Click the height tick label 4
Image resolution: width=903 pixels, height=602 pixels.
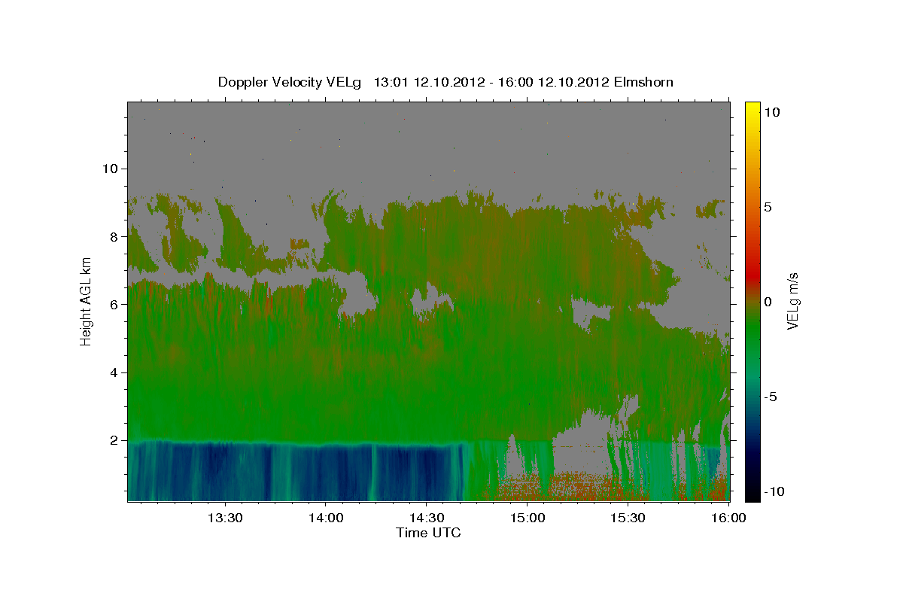click(116, 372)
